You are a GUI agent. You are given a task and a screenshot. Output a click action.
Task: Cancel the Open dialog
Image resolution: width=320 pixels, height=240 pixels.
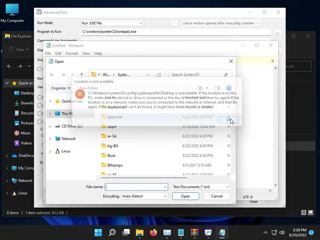coord(217,196)
